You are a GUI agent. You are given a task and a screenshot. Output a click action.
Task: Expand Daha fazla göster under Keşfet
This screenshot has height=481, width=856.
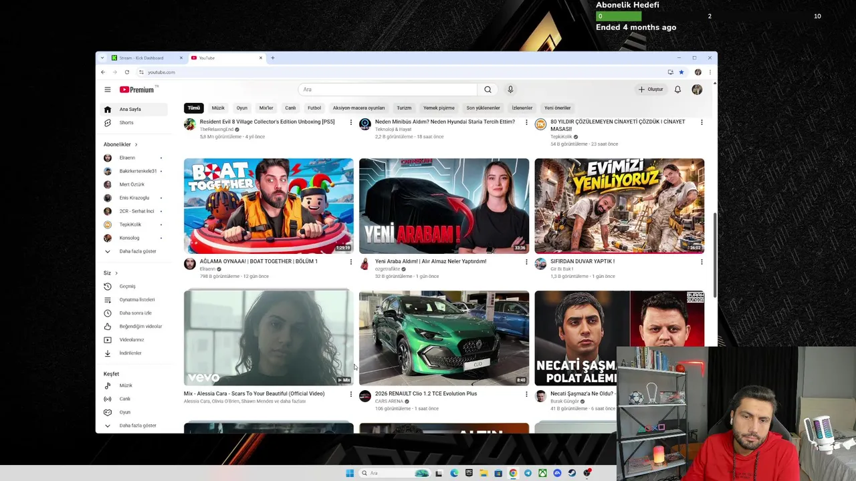pos(138,426)
